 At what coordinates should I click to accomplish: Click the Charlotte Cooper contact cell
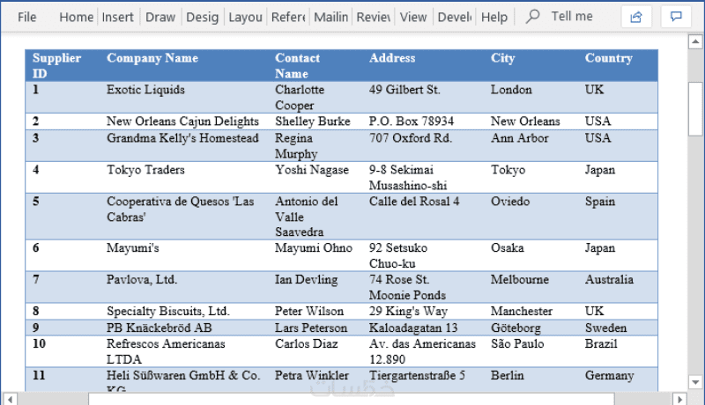pos(315,97)
